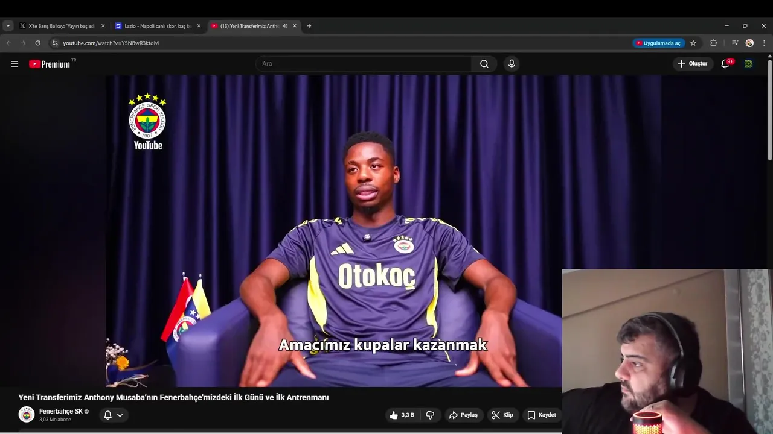Open Chrome media control icon

click(735, 43)
